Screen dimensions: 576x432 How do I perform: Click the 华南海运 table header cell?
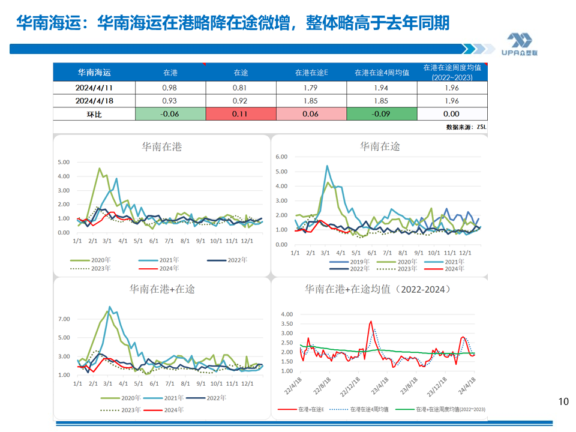(x=94, y=73)
